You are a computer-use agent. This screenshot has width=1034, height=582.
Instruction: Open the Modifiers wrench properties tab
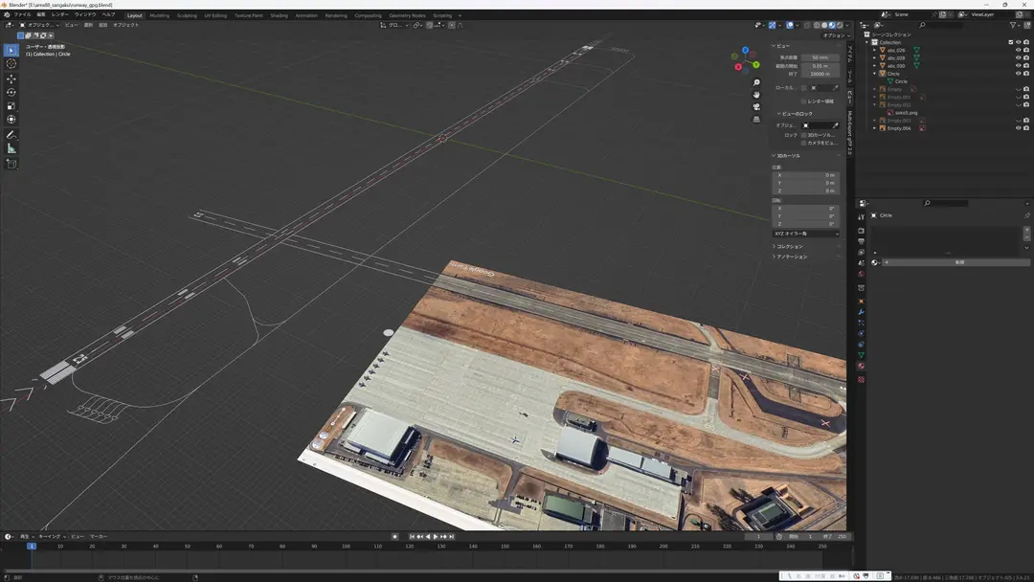[x=862, y=312]
